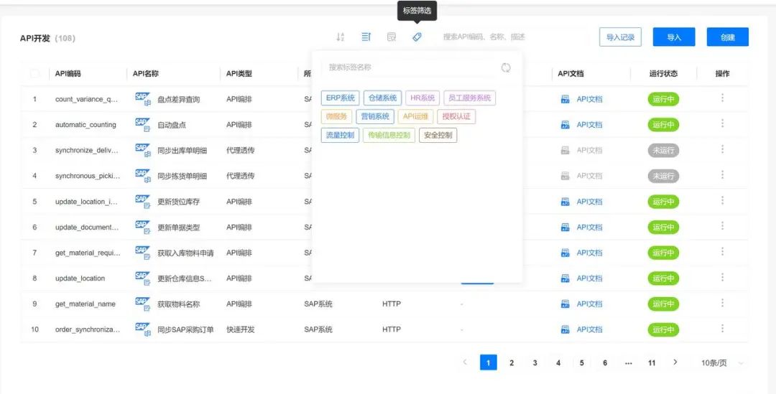Select the ERP系统 tag

[340, 98]
